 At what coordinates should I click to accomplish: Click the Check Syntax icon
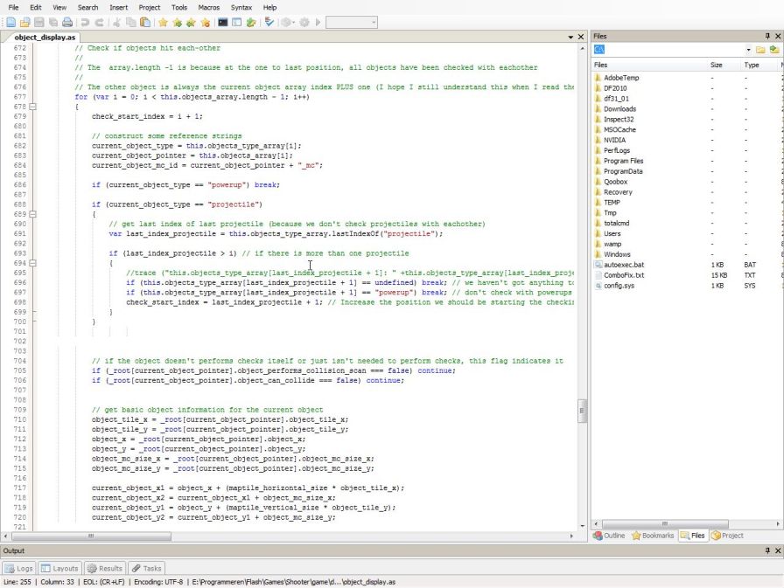point(269,22)
